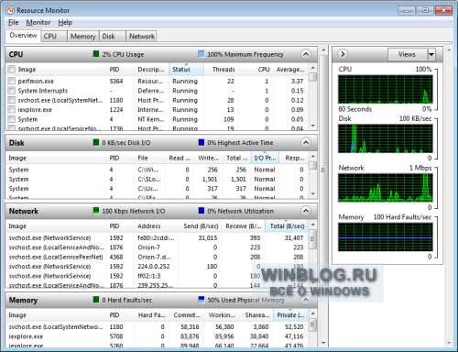Click the CPU section header title
Viewport: 458px width, 352px height.
(x=16, y=54)
